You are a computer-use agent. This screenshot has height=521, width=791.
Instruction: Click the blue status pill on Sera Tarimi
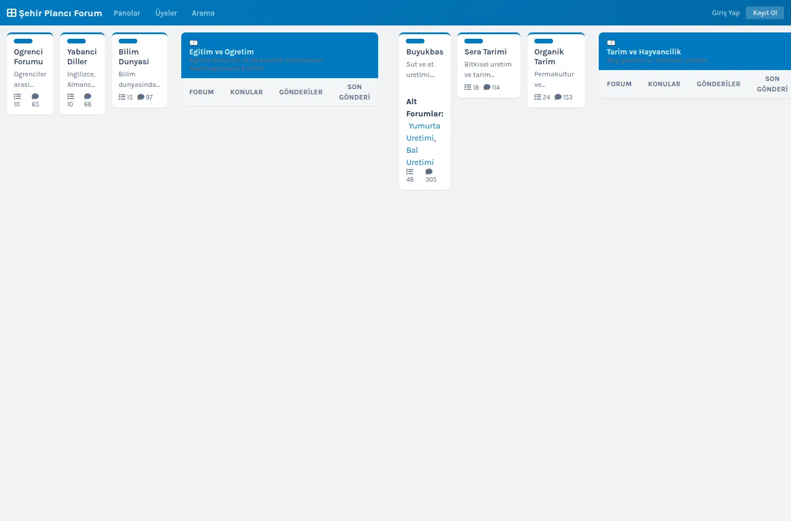474,41
